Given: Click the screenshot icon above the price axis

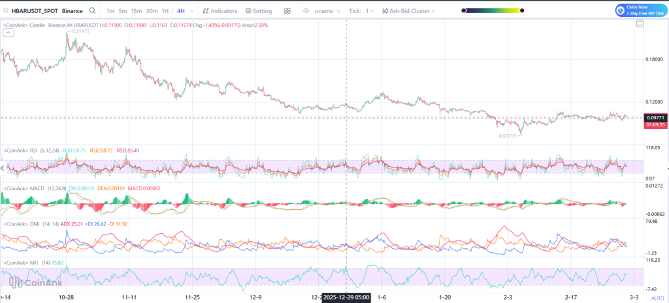Looking at the screenshot, I should click(x=640, y=23).
